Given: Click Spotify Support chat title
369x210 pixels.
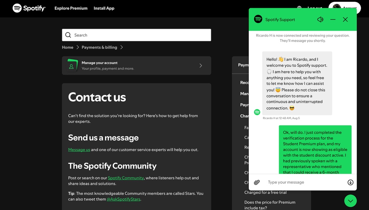Looking at the screenshot, I should [280, 20].
